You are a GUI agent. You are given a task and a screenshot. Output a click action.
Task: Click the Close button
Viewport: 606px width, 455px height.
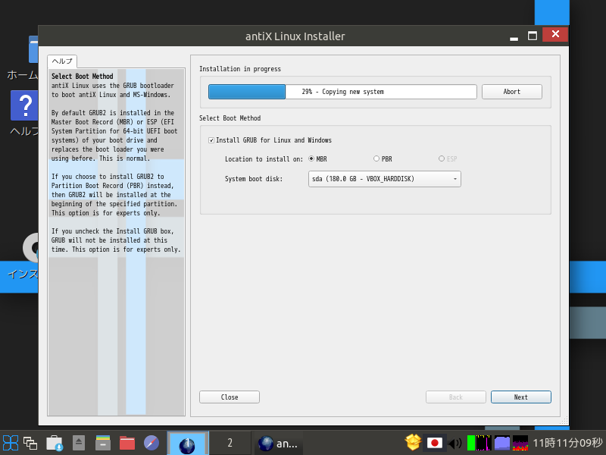(230, 397)
